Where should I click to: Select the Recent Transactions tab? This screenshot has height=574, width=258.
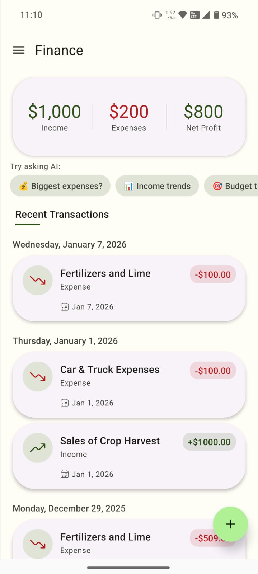pyautogui.click(x=62, y=214)
